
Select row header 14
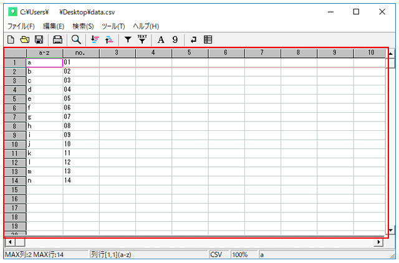pyautogui.click(x=15, y=181)
